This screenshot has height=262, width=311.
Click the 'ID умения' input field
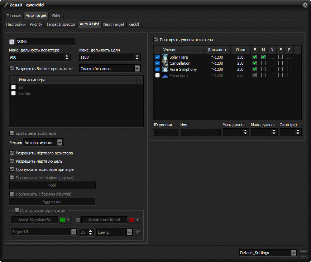pos(166,132)
